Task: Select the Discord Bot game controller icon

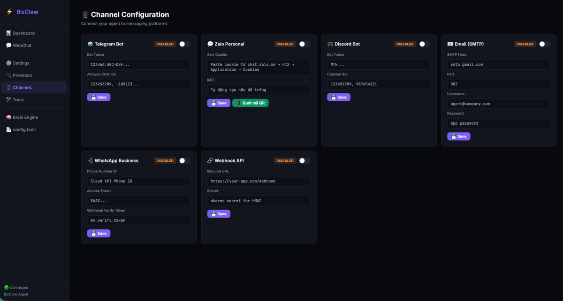Action: click(x=329, y=44)
